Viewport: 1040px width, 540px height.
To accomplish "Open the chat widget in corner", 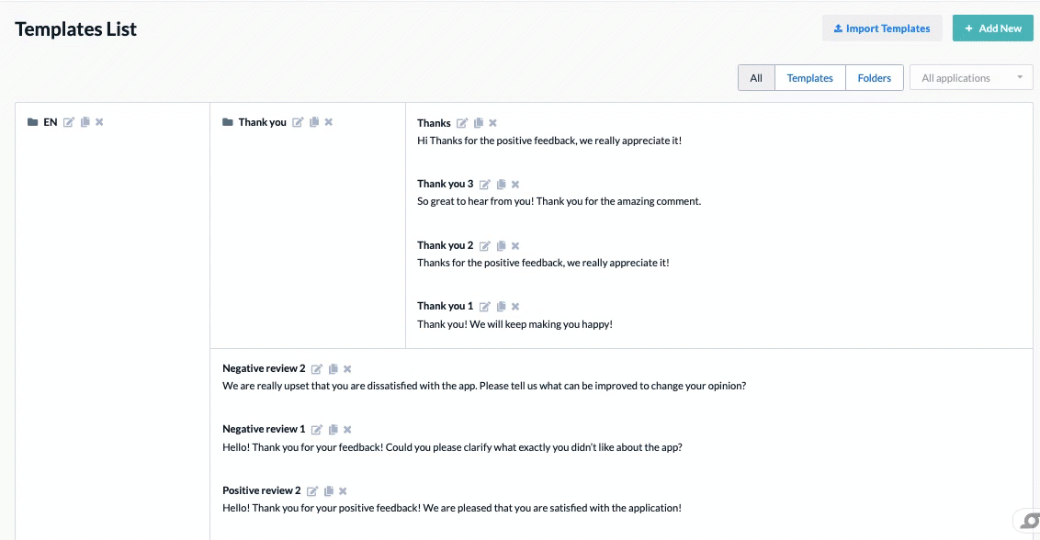I will [1030, 521].
